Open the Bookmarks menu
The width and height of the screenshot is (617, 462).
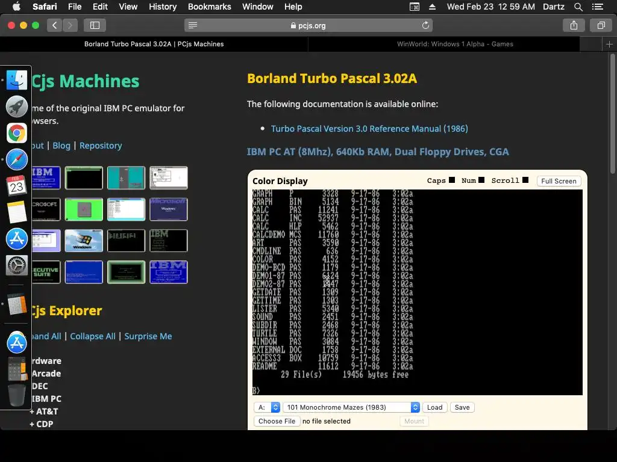209,7
